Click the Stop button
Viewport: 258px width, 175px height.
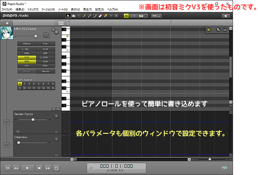(x=39, y=168)
